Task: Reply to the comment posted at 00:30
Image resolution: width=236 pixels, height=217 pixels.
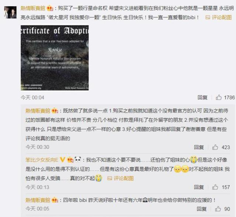Action: tap(199, 147)
